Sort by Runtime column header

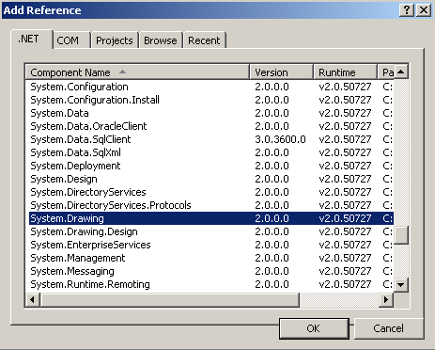coord(345,72)
